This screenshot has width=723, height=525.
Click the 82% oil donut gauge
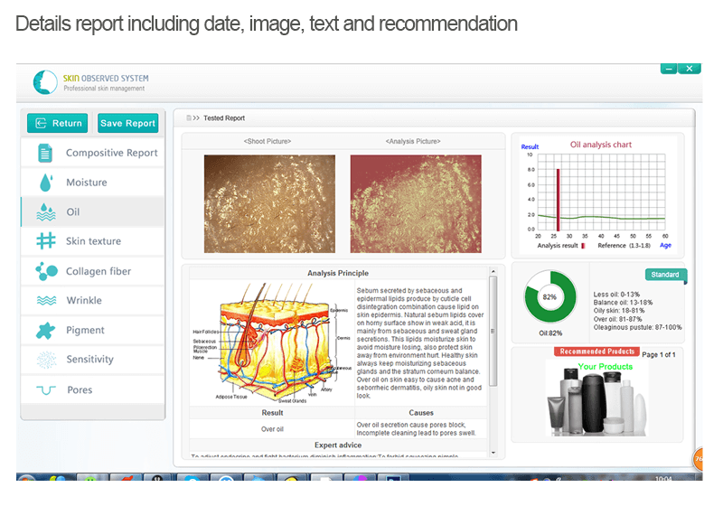point(550,297)
